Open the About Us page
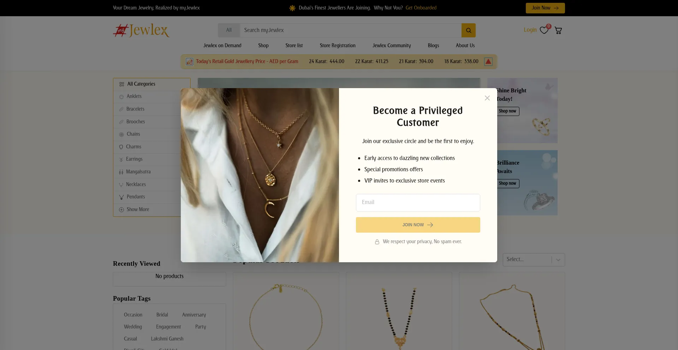 tap(465, 45)
